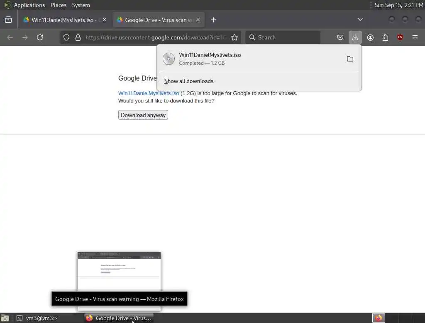Open the Extensions puzzle icon
This screenshot has width=425, height=323.
coord(385,37)
